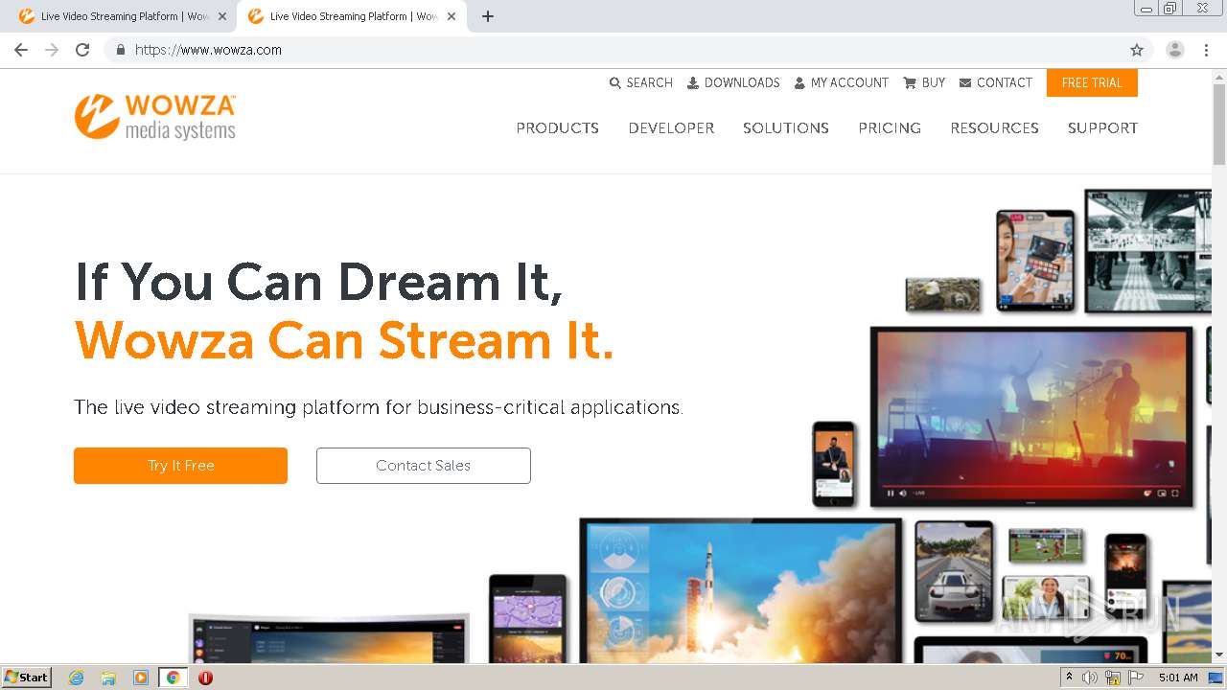
Task: Reload the page
Action: click(x=82, y=50)
